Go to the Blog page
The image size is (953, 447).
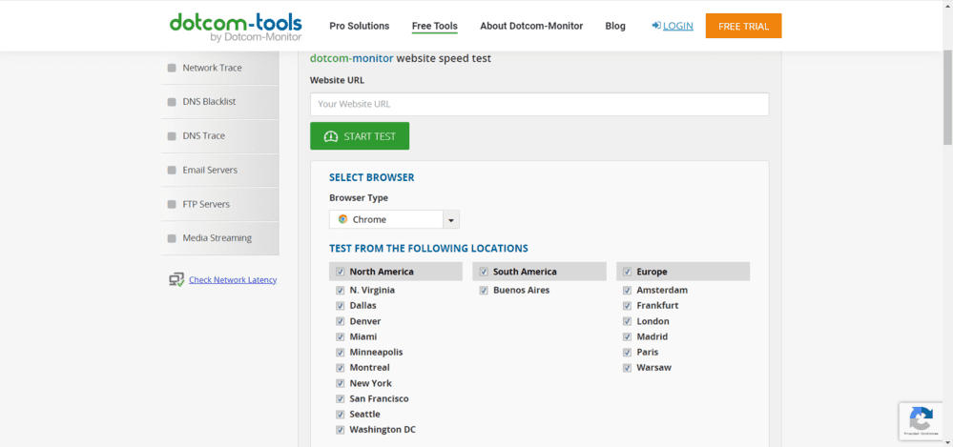click(615, 26)
